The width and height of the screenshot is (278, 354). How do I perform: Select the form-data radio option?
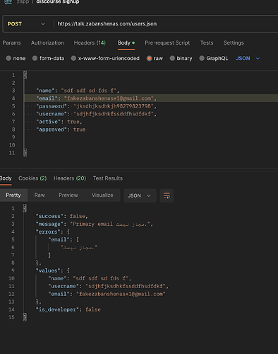click(x=48, y=58)
